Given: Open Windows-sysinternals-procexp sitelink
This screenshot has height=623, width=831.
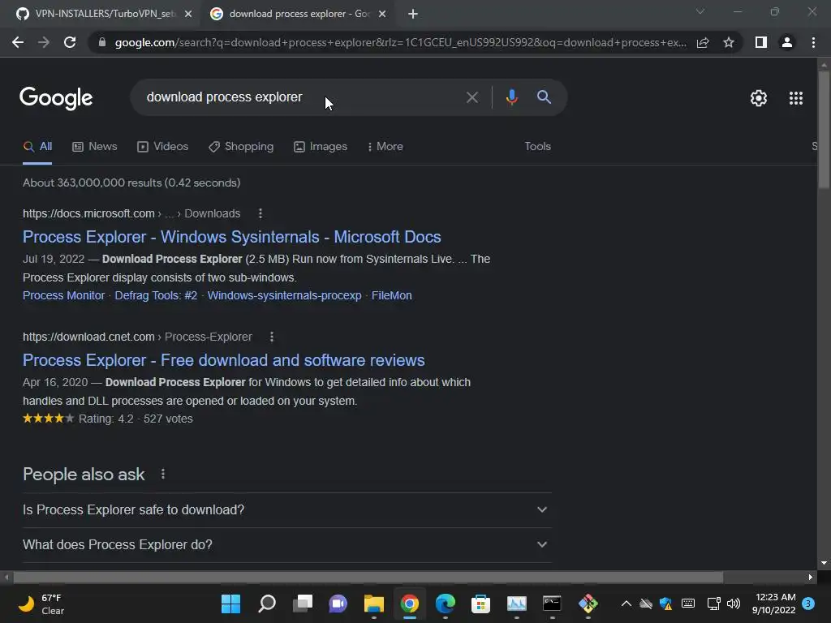Looking at the screenshot, I should tap(284, 295).
